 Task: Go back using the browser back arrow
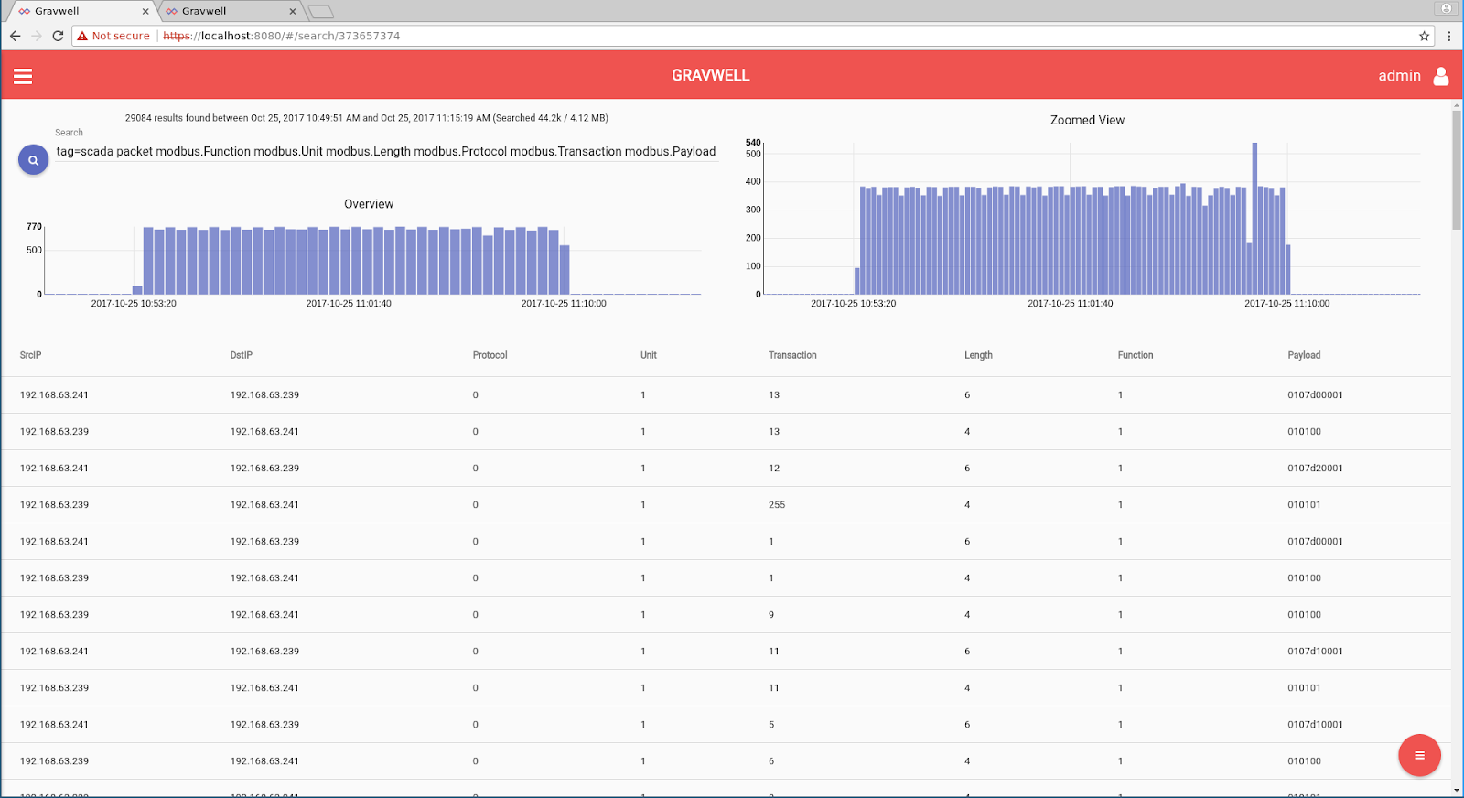point(16,36)
